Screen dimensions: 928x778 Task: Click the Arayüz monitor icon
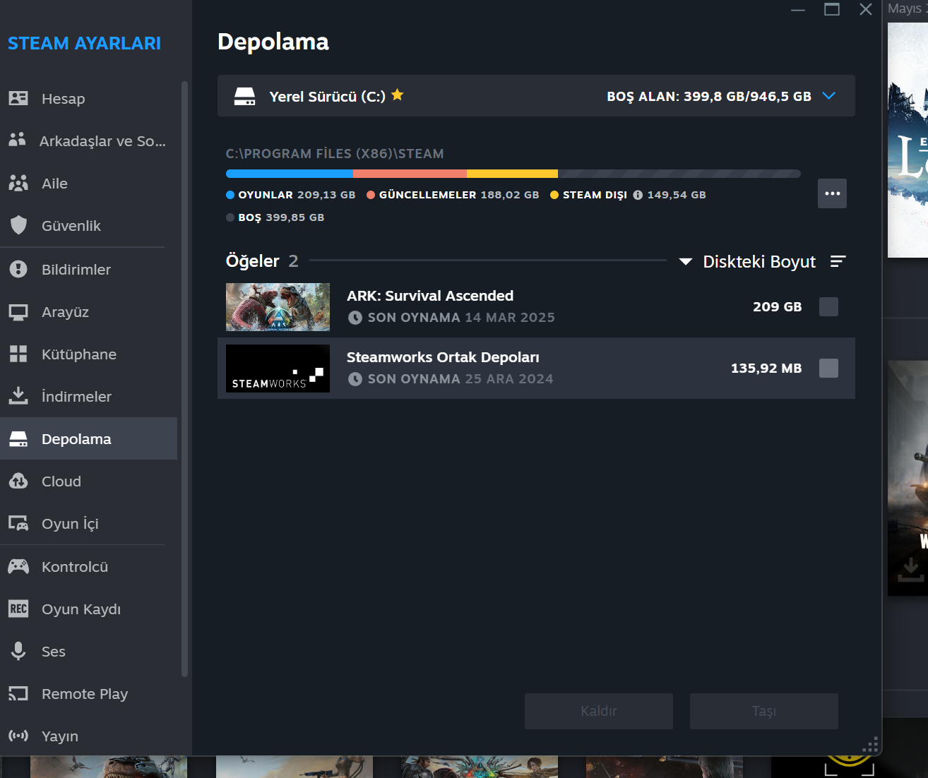tap(18, 311)
